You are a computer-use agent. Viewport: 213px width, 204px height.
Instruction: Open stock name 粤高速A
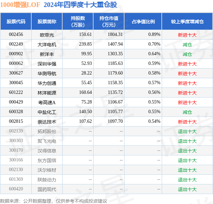click(47, 102)
